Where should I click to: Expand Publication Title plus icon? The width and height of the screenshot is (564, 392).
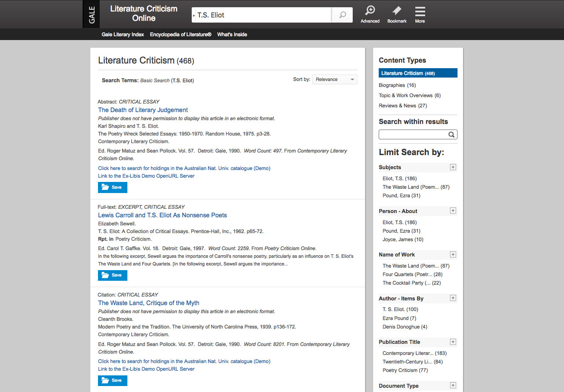(x=453, y=342)
